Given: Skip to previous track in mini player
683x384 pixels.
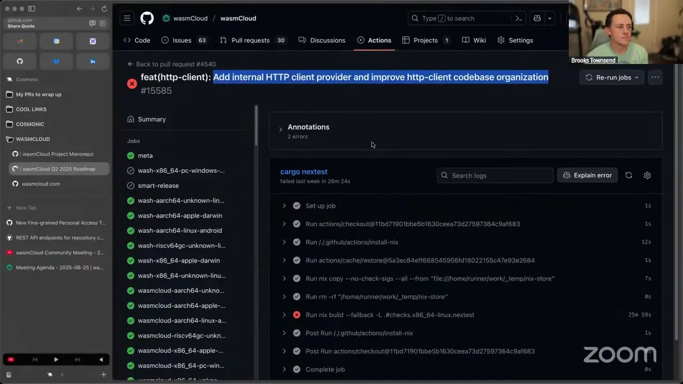Looking at the screenshot, I should [x=35, y=359].
